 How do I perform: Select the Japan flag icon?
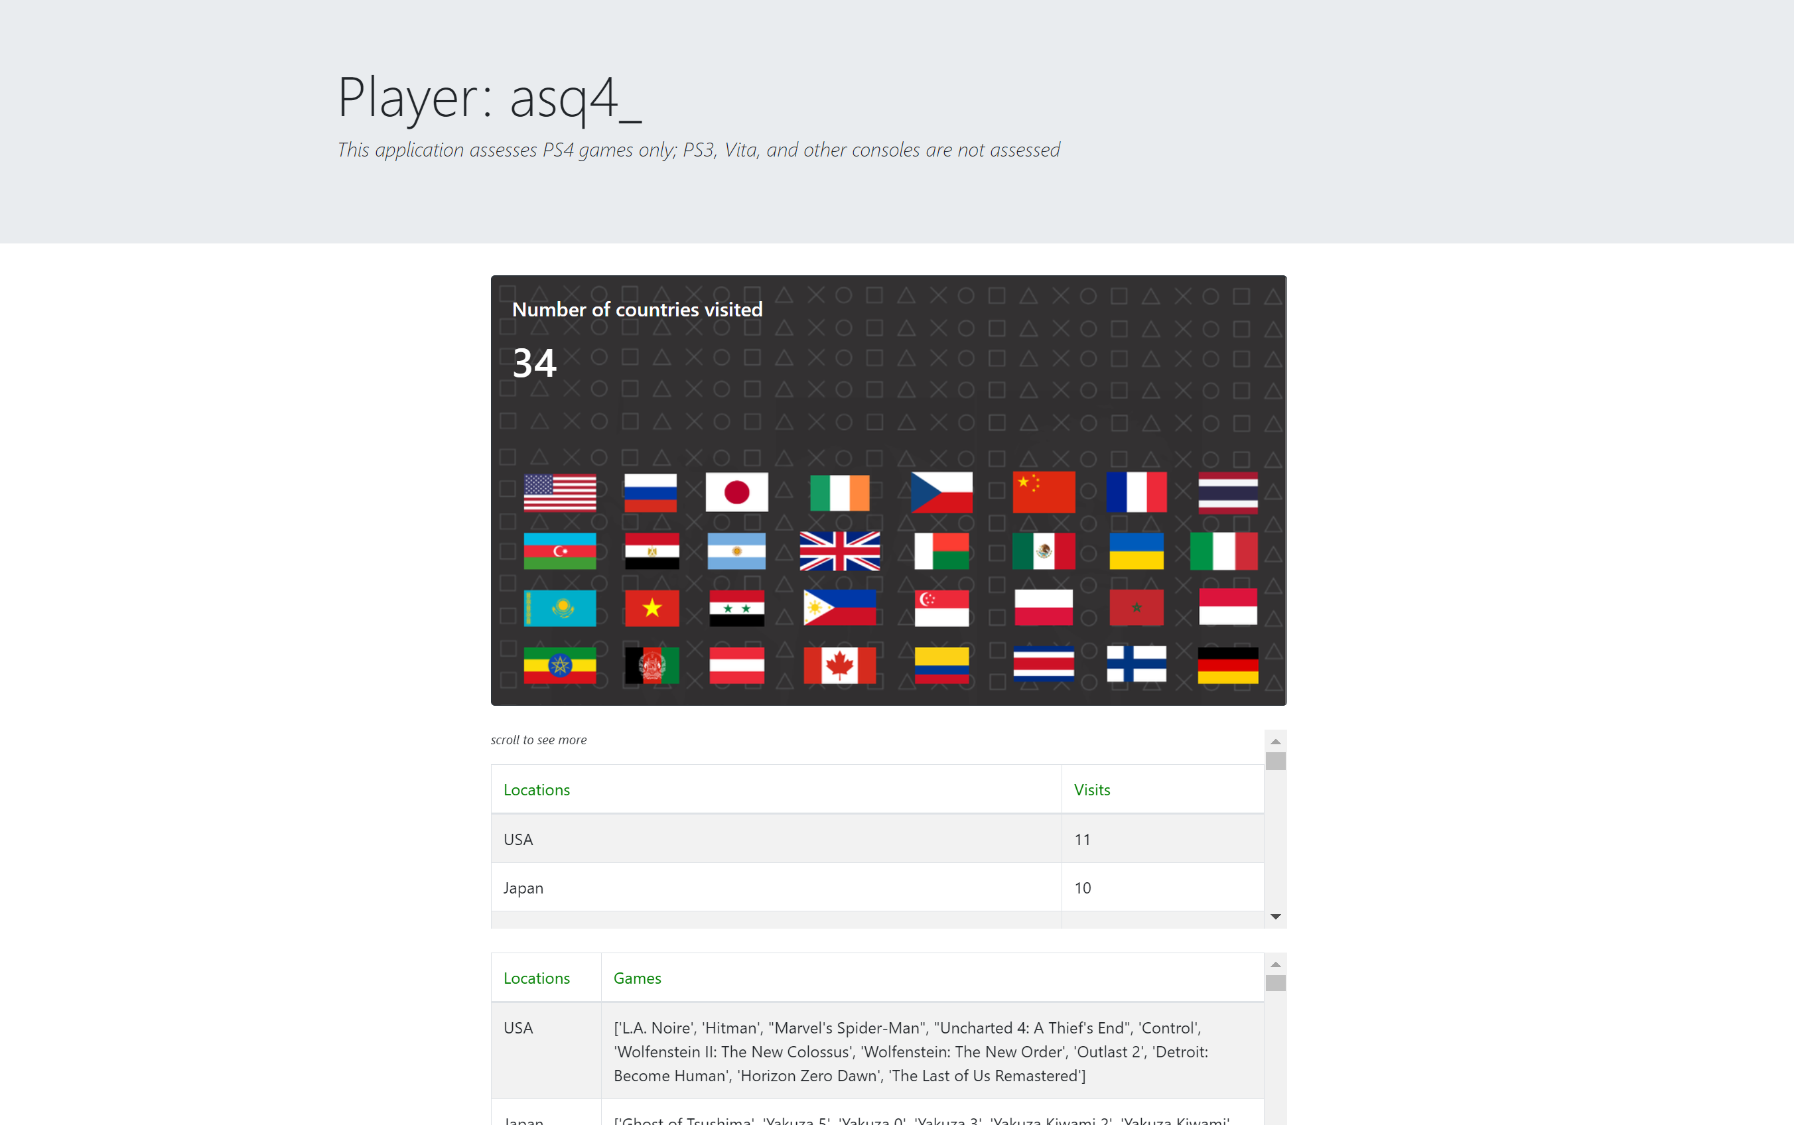click(736, 492)
